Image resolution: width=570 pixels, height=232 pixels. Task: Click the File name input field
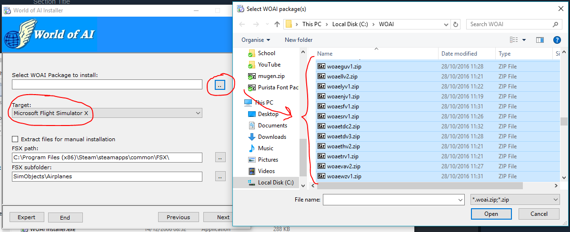tap(390, 200)
